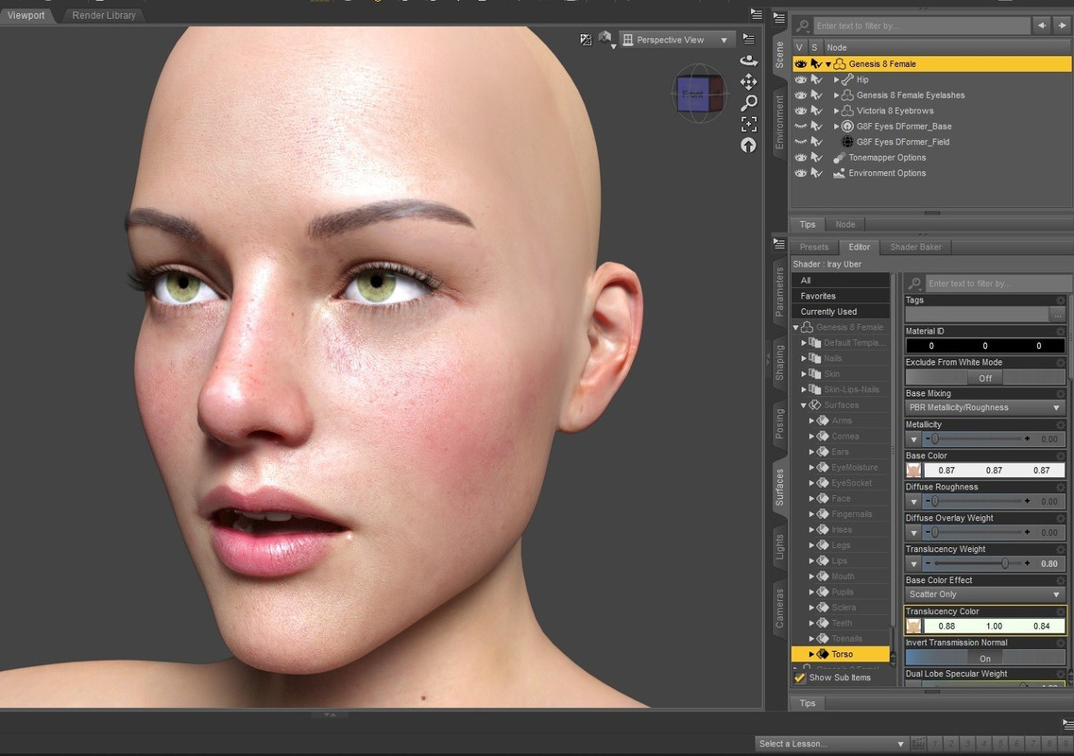Open Tips at bottom of Surfaces pane

808,703
